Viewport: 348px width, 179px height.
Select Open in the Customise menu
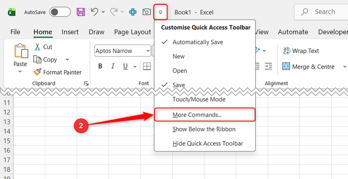[x=205, y=71]
